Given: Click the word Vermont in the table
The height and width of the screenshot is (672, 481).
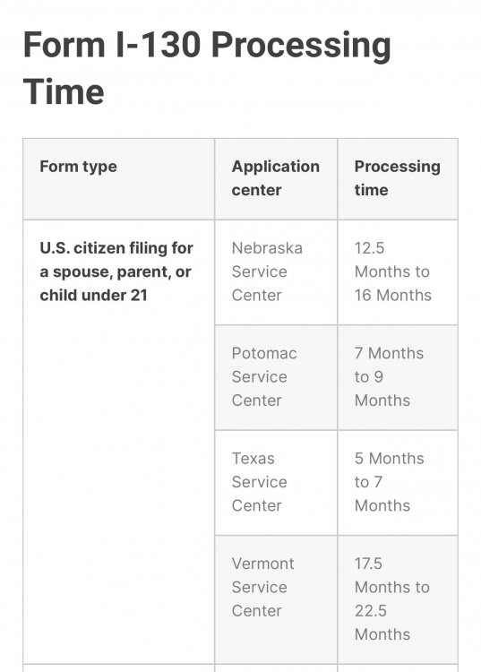Looking at the screenshot, I should (x=263, y=564).
